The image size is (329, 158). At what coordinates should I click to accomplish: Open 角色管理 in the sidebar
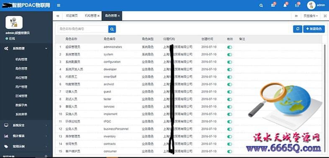tap(21, 68)
